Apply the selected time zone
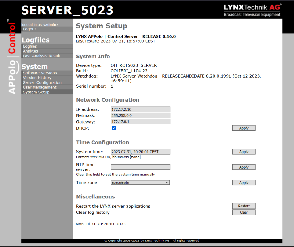Screen dimensions: 294x247 click(x=243, y=183)
